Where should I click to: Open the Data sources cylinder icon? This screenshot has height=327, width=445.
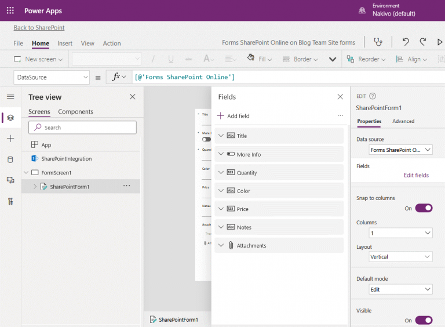click(x=10, y=159)
